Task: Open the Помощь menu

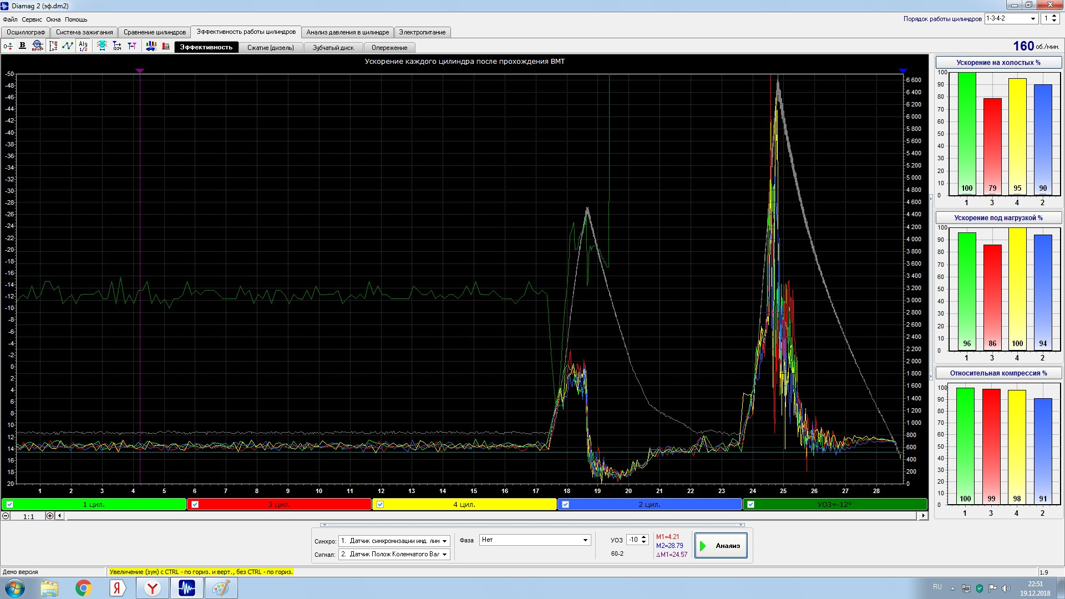Action: tap(76, 19)
